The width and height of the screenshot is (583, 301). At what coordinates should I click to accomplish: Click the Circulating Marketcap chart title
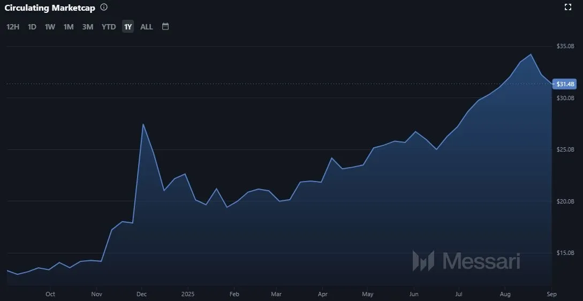point(50,7)
